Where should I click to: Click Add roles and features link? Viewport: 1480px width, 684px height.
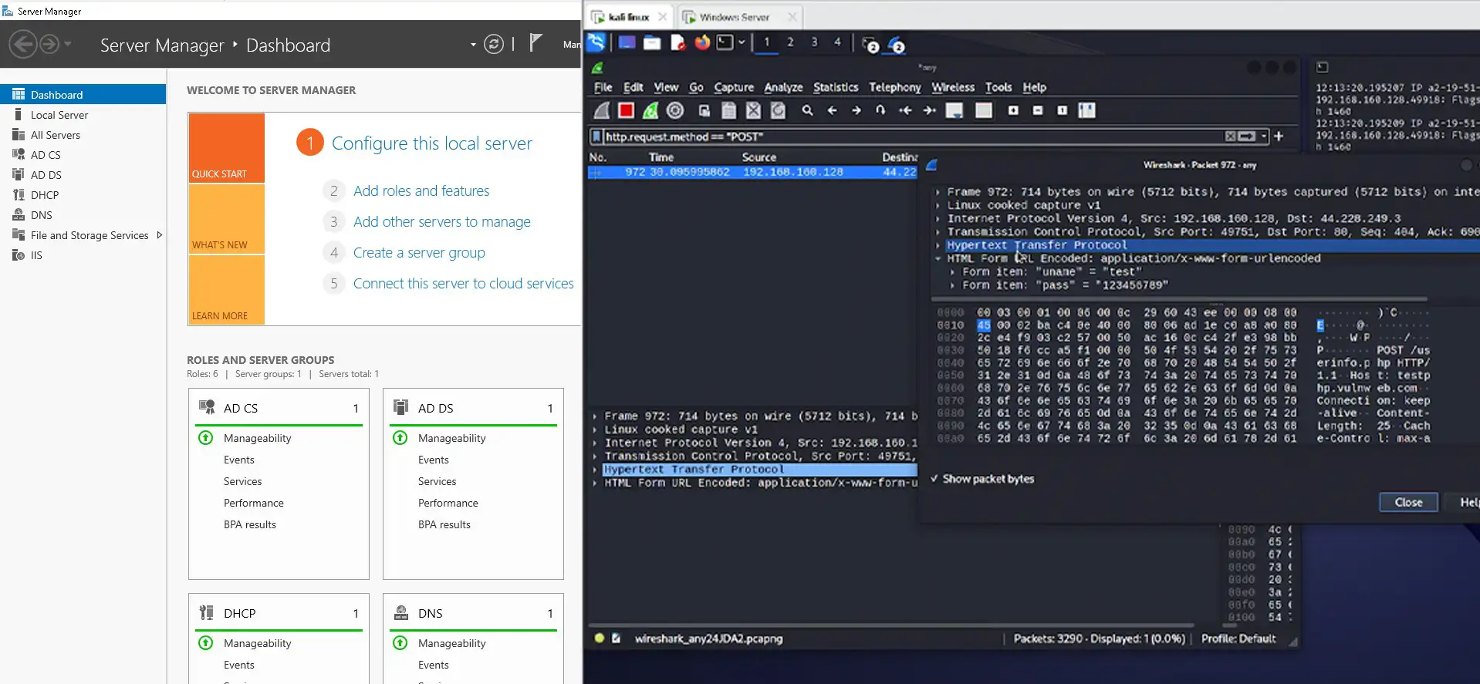click(x=421, y=190)
